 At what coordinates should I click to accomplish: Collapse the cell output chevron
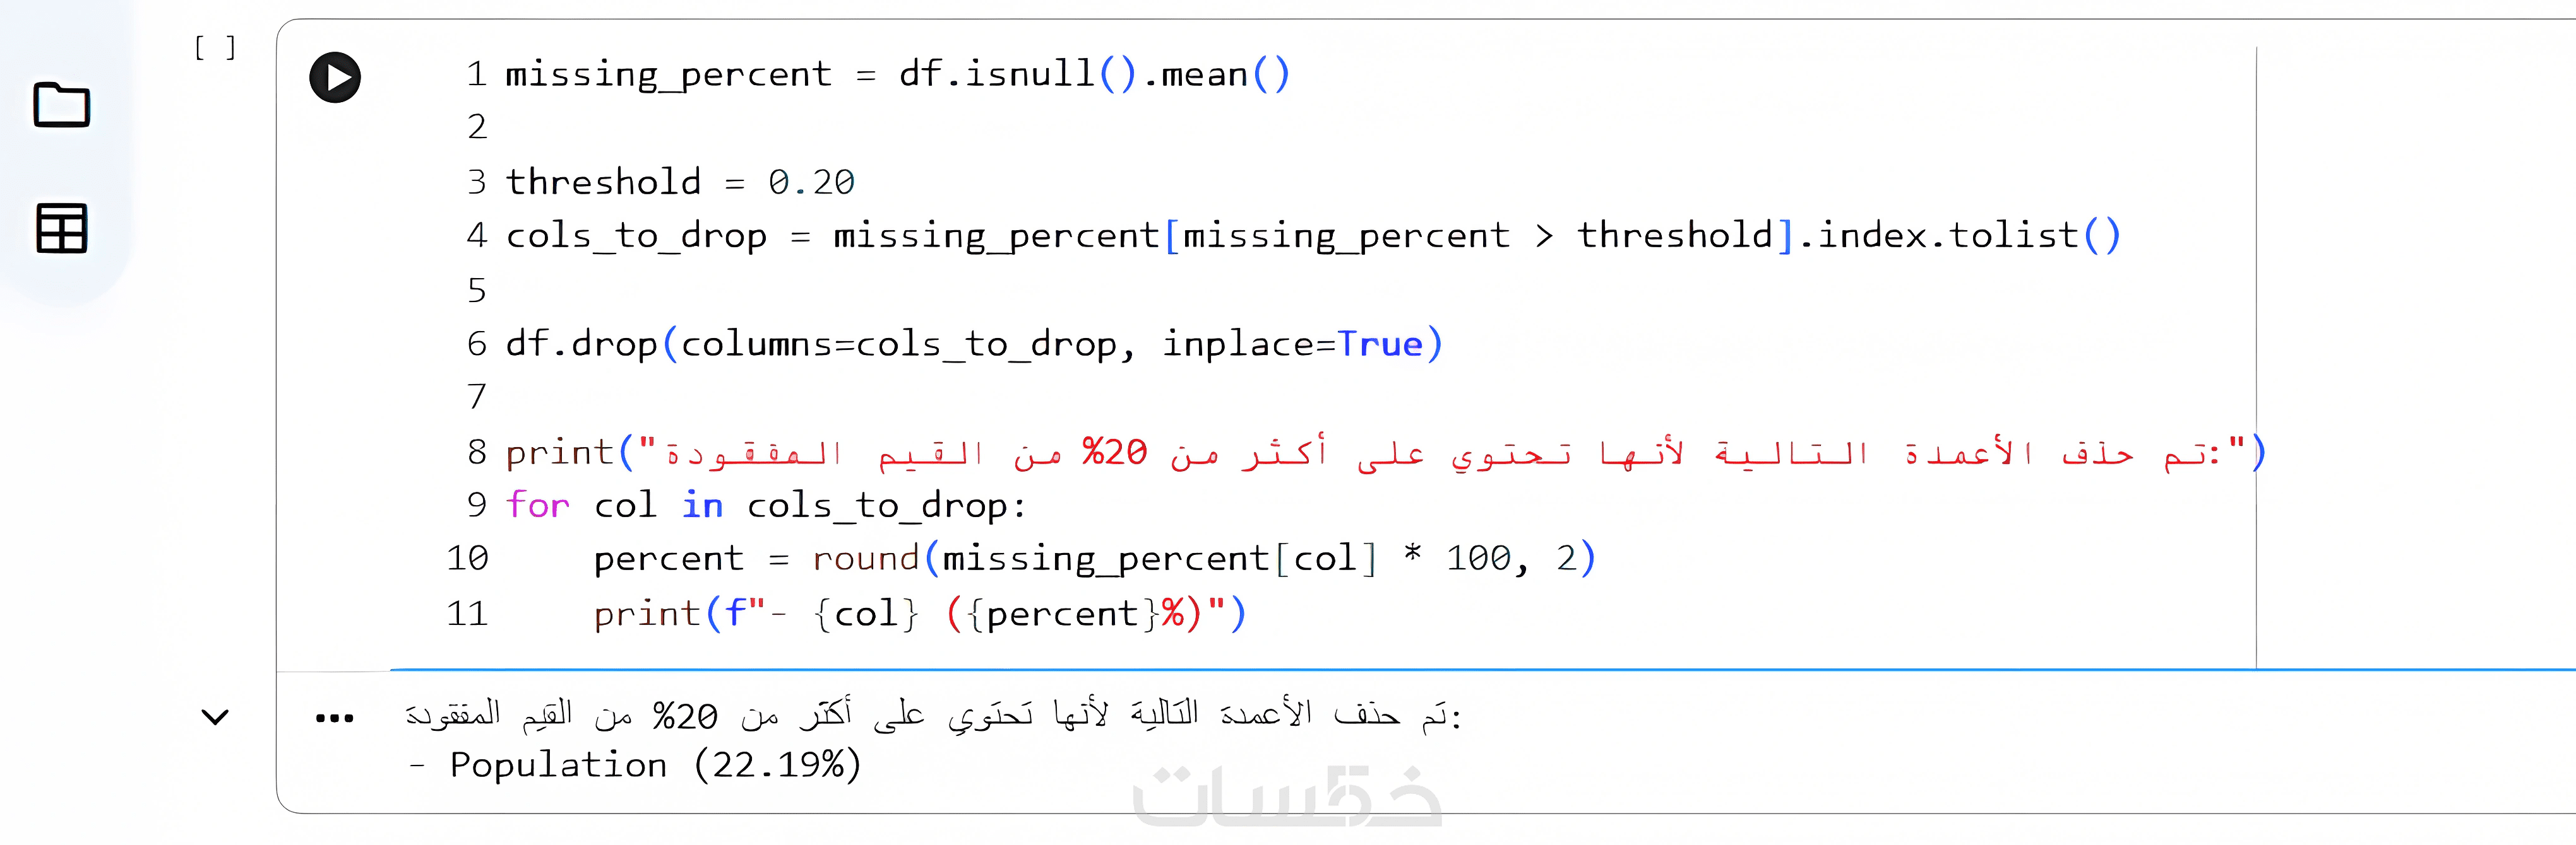coord(215,717)
